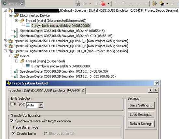Viewport: 179px width, 139px height.
Task: Click process icon for C64XP: CIO (08:55:45)
Action: (x=16, y=35)
